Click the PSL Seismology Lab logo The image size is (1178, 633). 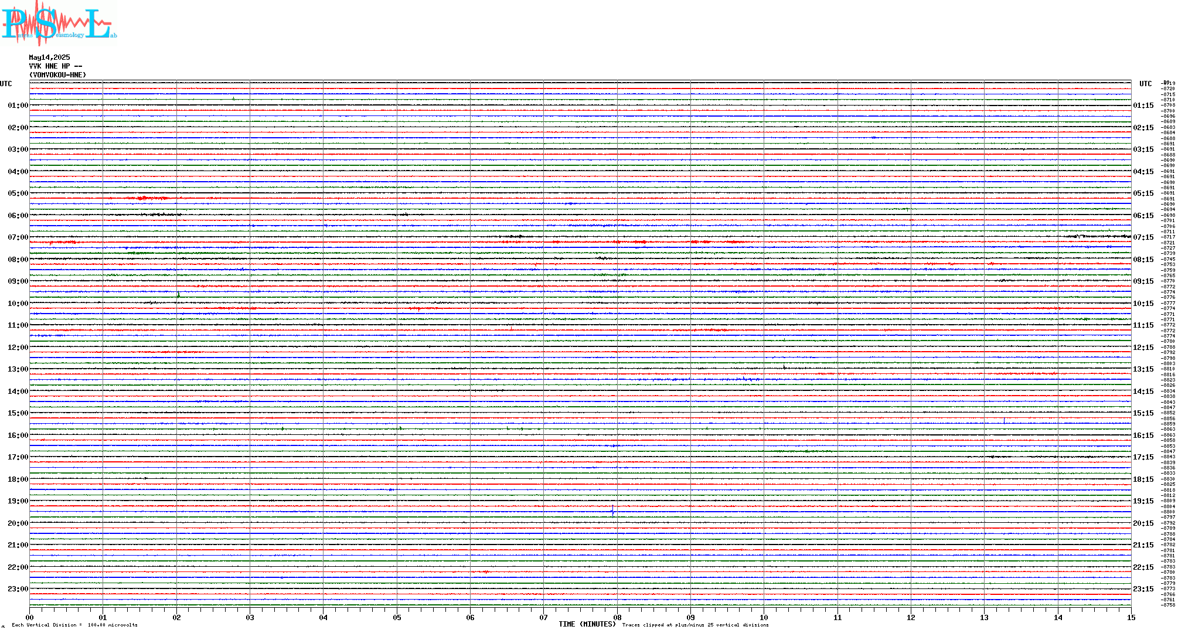(59, 23)
